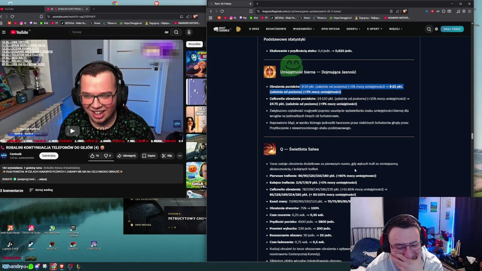Screen dimensions: 482x271
Task: Click the YouTube logo
Action: [20, 32]
